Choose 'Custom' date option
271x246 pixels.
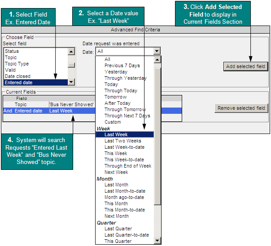coord(113,122)
